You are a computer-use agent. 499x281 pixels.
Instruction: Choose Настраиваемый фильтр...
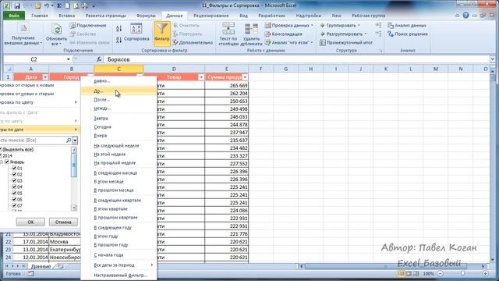click(119, 275)
